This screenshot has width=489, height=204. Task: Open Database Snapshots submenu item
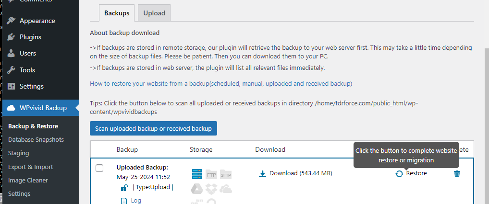pyautogui.click(x=36, y=139)
